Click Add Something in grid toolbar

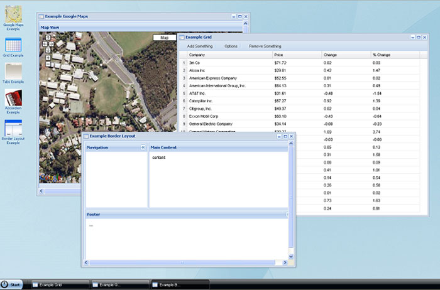tap(200, 46)
